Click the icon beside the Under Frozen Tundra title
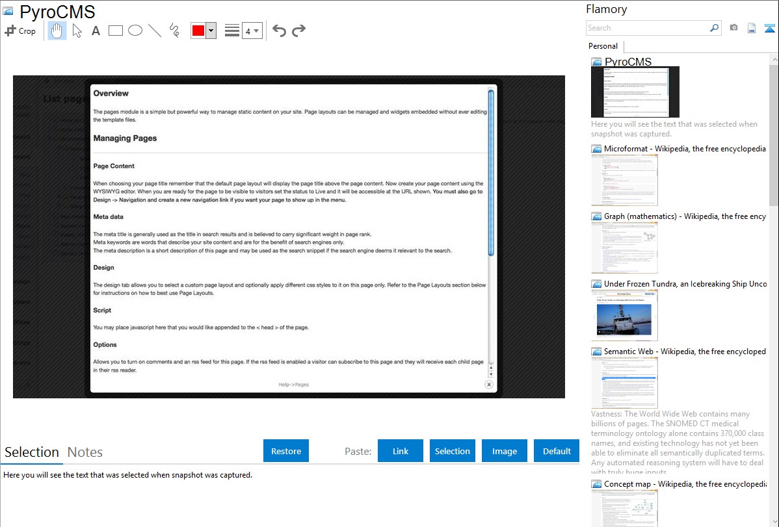This screenshot has height=527, width=779. pos(597,283)
